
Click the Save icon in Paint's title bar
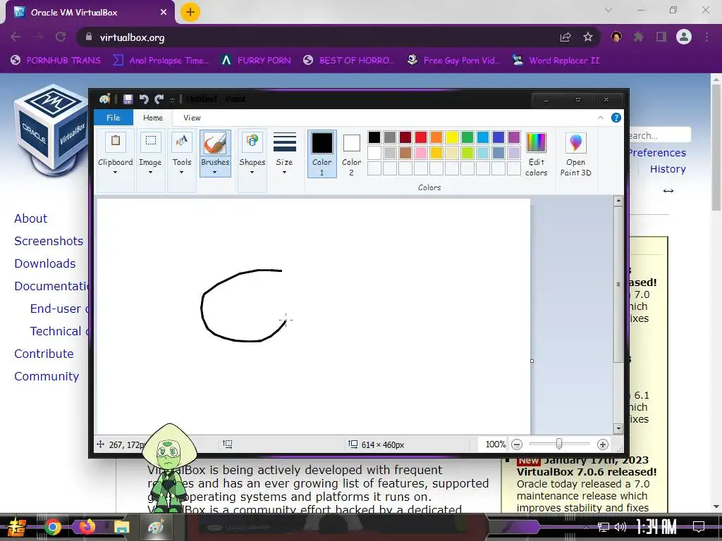pyautogui.click(x=128, y=99)
